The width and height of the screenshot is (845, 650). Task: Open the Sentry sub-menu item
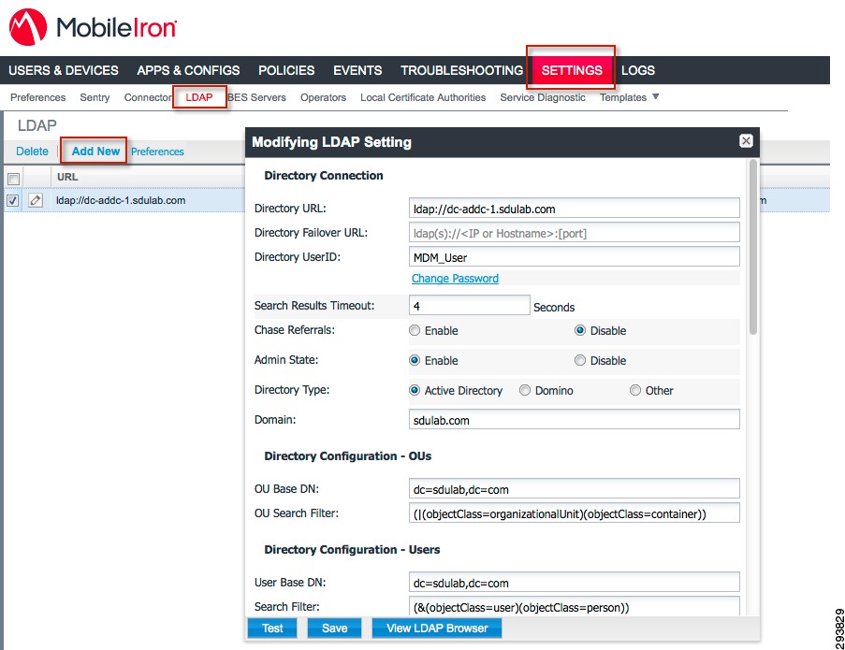pyautogui.click(x=95, y=97)
